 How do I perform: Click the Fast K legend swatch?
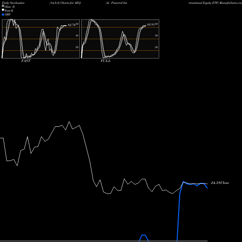point(3,10)
